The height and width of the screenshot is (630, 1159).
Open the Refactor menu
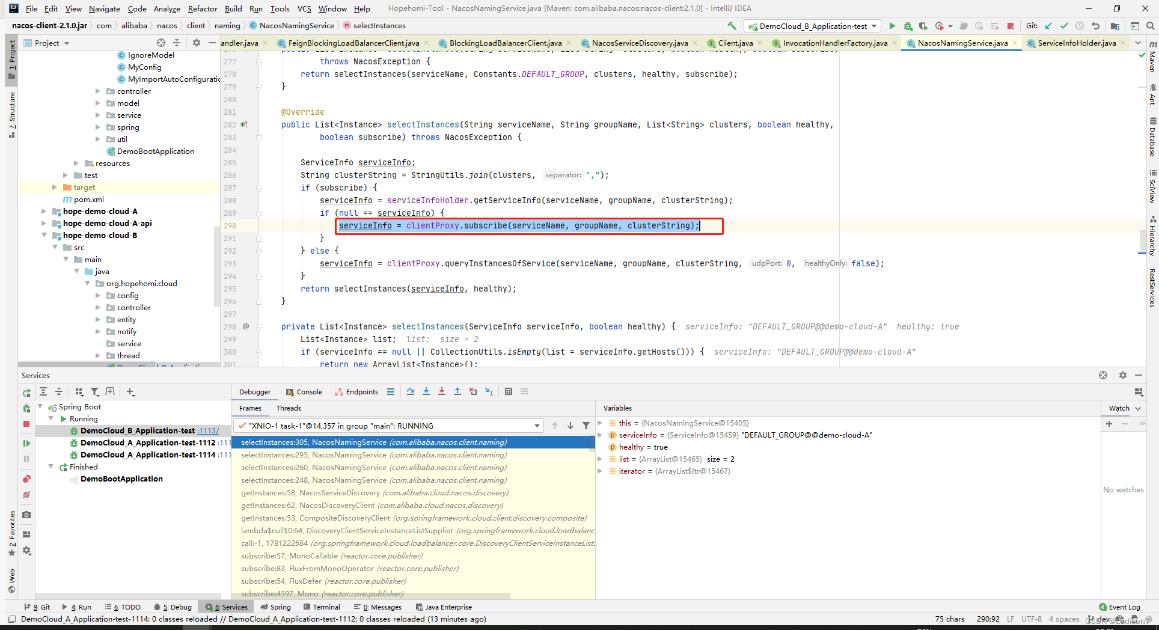coord(203,8)
